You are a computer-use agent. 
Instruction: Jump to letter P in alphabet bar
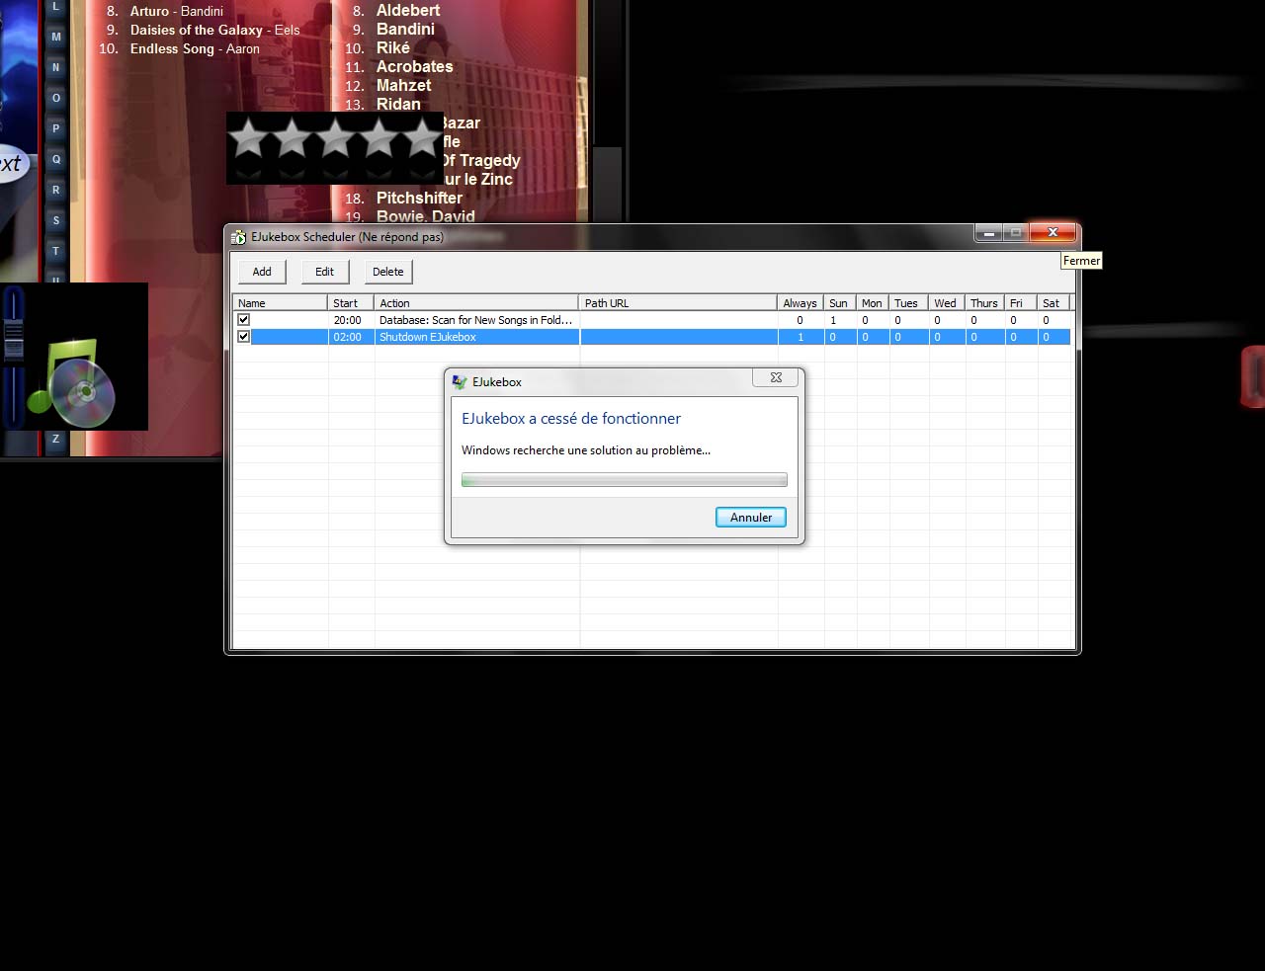click(x=55, y=128)
